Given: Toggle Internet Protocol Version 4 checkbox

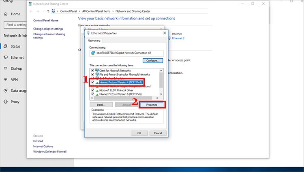Looking at the screenshot, I should tap(93, 82).
